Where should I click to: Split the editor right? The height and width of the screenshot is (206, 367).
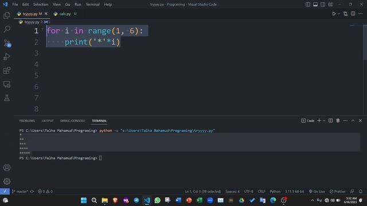pyautogui.click(x=353, y=14)
